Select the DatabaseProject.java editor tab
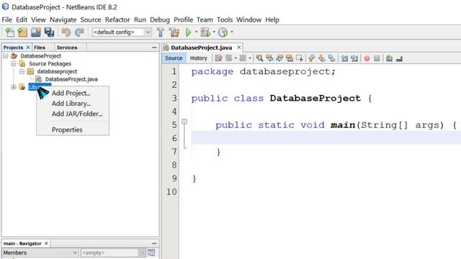This screenshot has height=259, width=461. 202,47
